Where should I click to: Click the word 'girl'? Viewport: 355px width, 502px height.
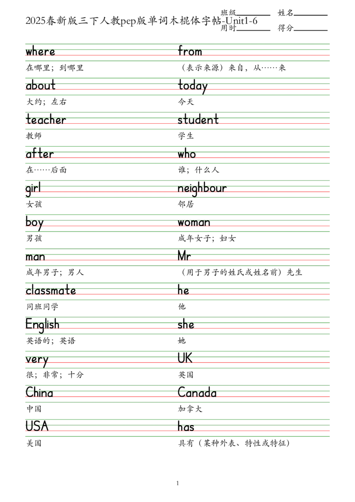(x=34, y=188)
